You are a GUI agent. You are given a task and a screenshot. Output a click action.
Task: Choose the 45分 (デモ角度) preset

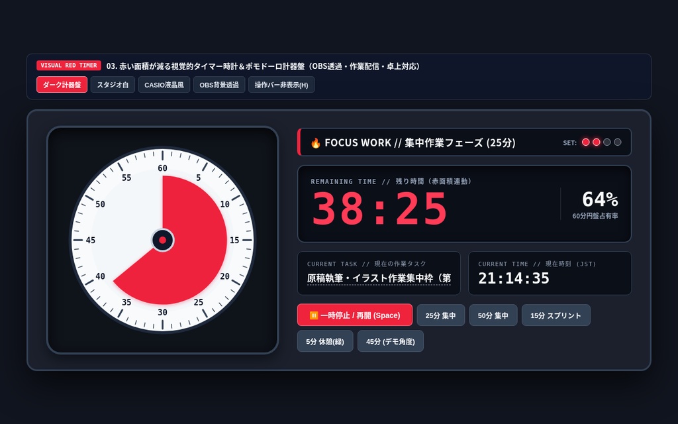pos(391,341)
